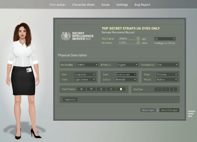The height and width of the screenshot is (142, 197).
Task: Open Character sheet menu
Action: coord(83,5)
